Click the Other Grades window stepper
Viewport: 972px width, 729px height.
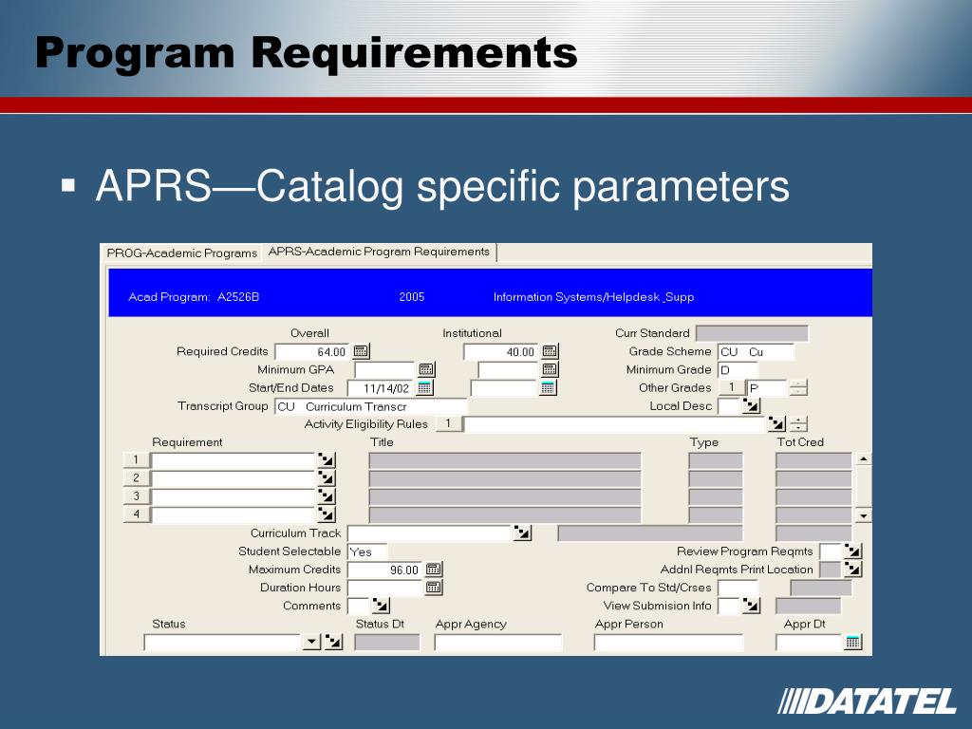(798, 388)
